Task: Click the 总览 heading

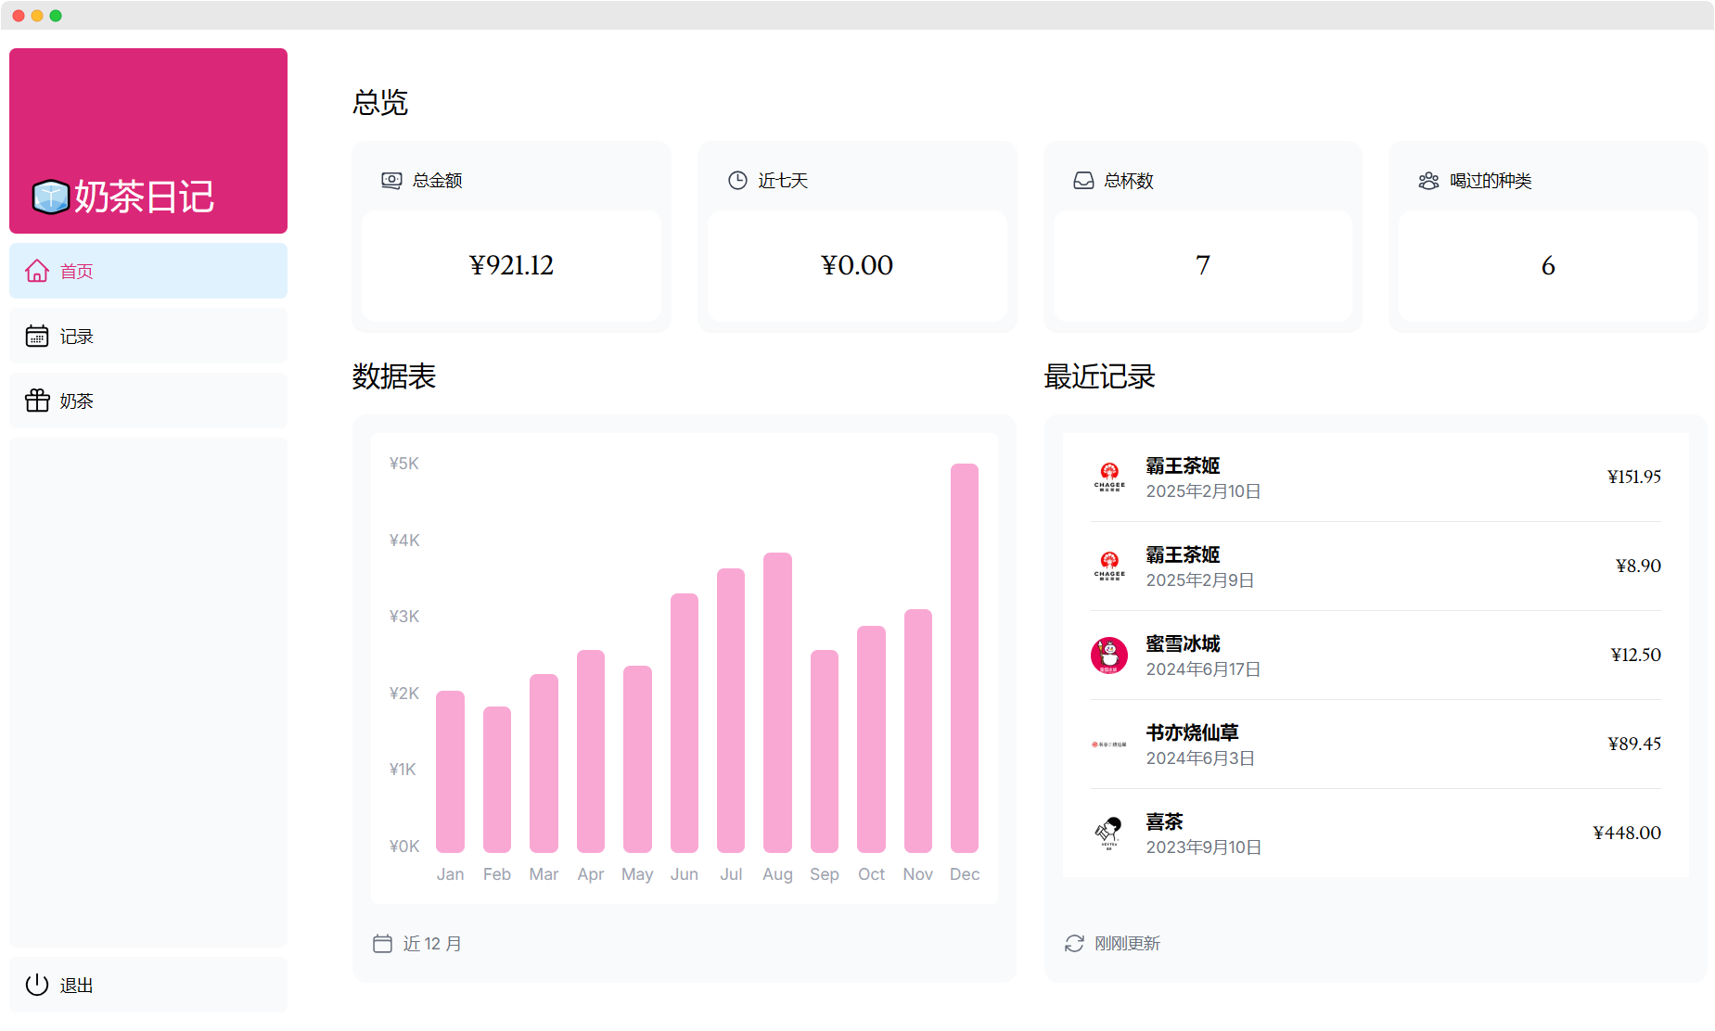Action: point(380,102)
